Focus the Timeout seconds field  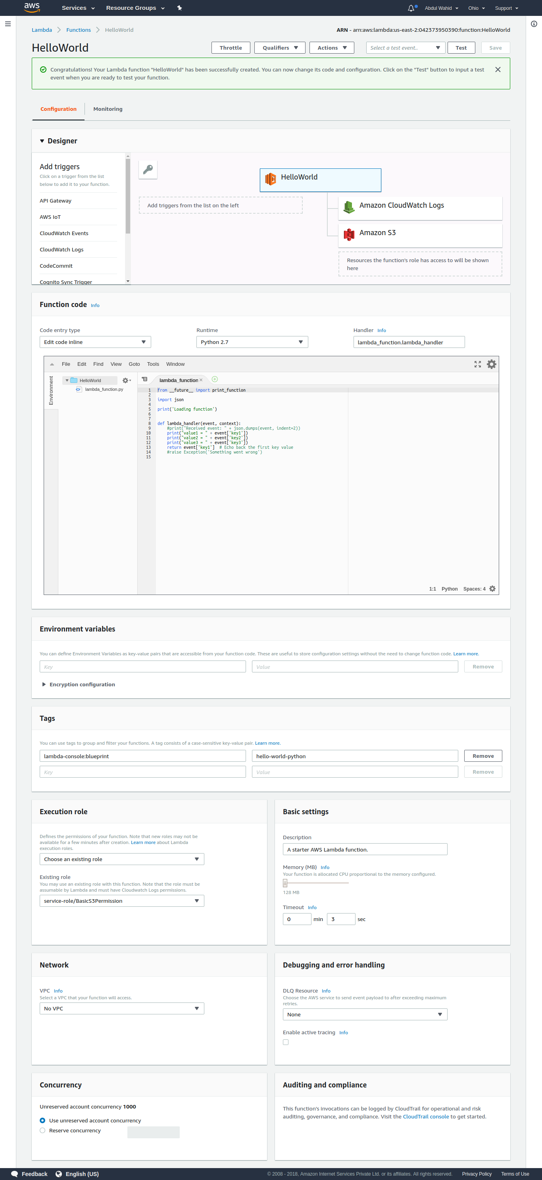click(341, 919)
